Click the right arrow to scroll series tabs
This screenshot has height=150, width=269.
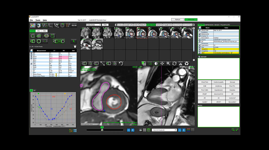[193, 25]
